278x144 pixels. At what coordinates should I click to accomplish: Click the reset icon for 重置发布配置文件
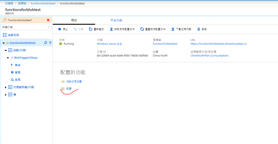[x=142, y=29]
